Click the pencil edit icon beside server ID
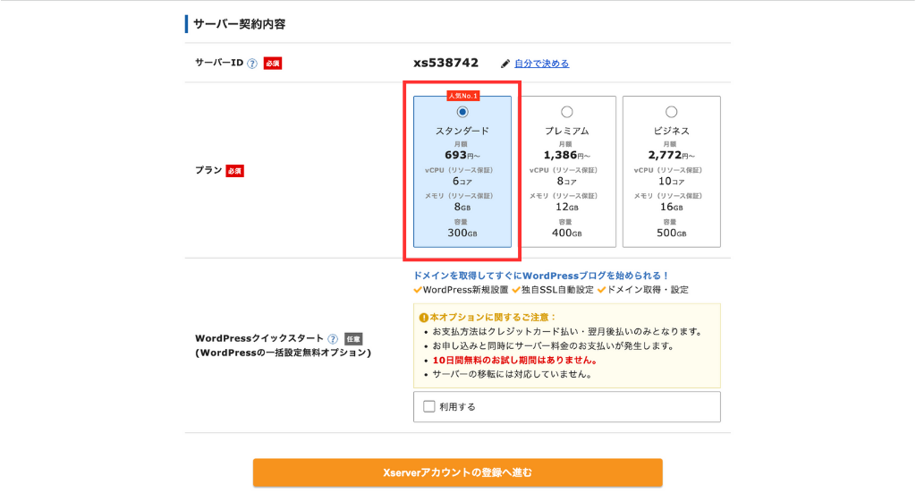Viewport: 916px width, 502px height. point(505,64)
